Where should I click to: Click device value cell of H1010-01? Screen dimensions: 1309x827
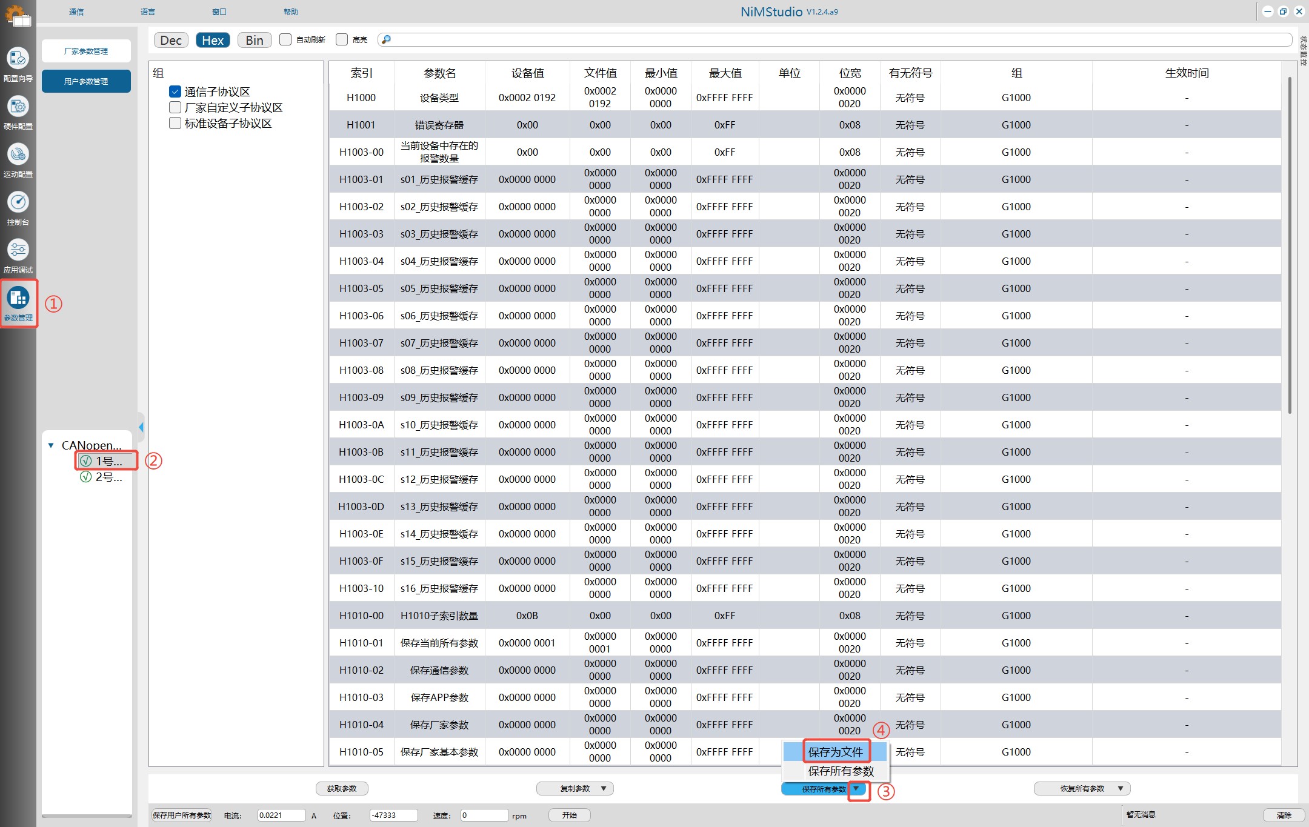[527, 643]
